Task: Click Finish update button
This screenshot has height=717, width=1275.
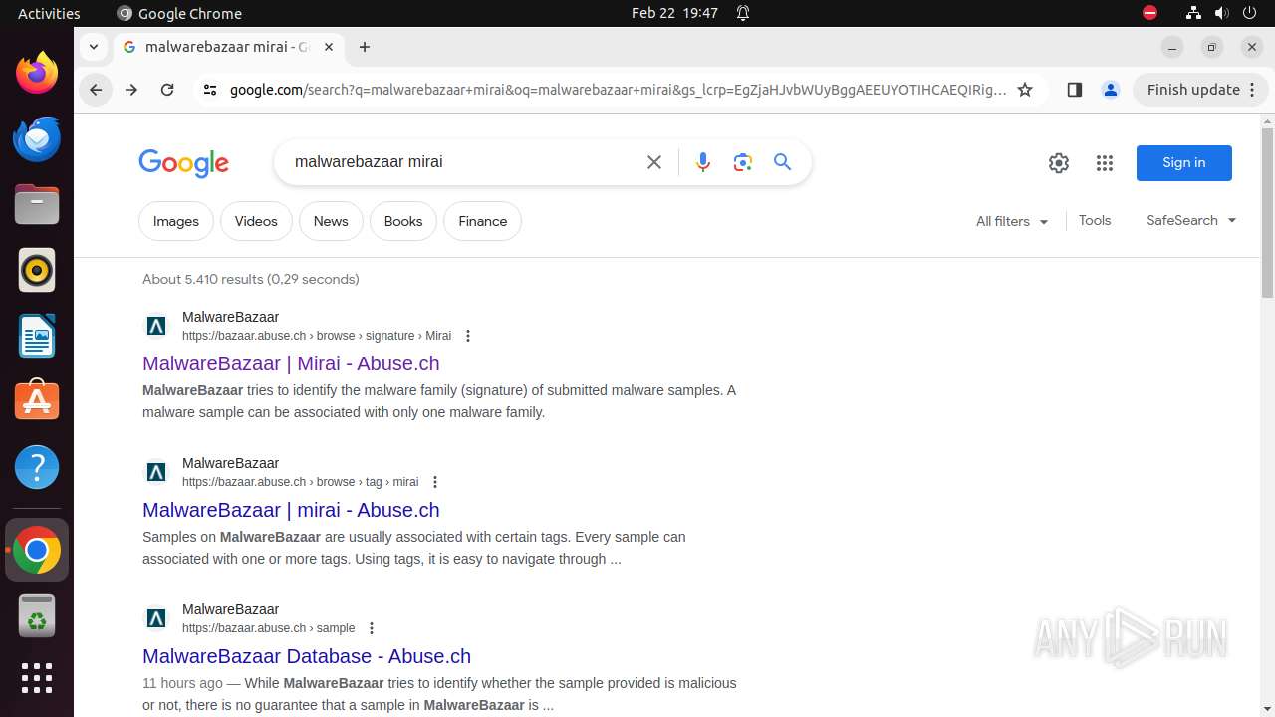Action: (x=1200, y=90)
